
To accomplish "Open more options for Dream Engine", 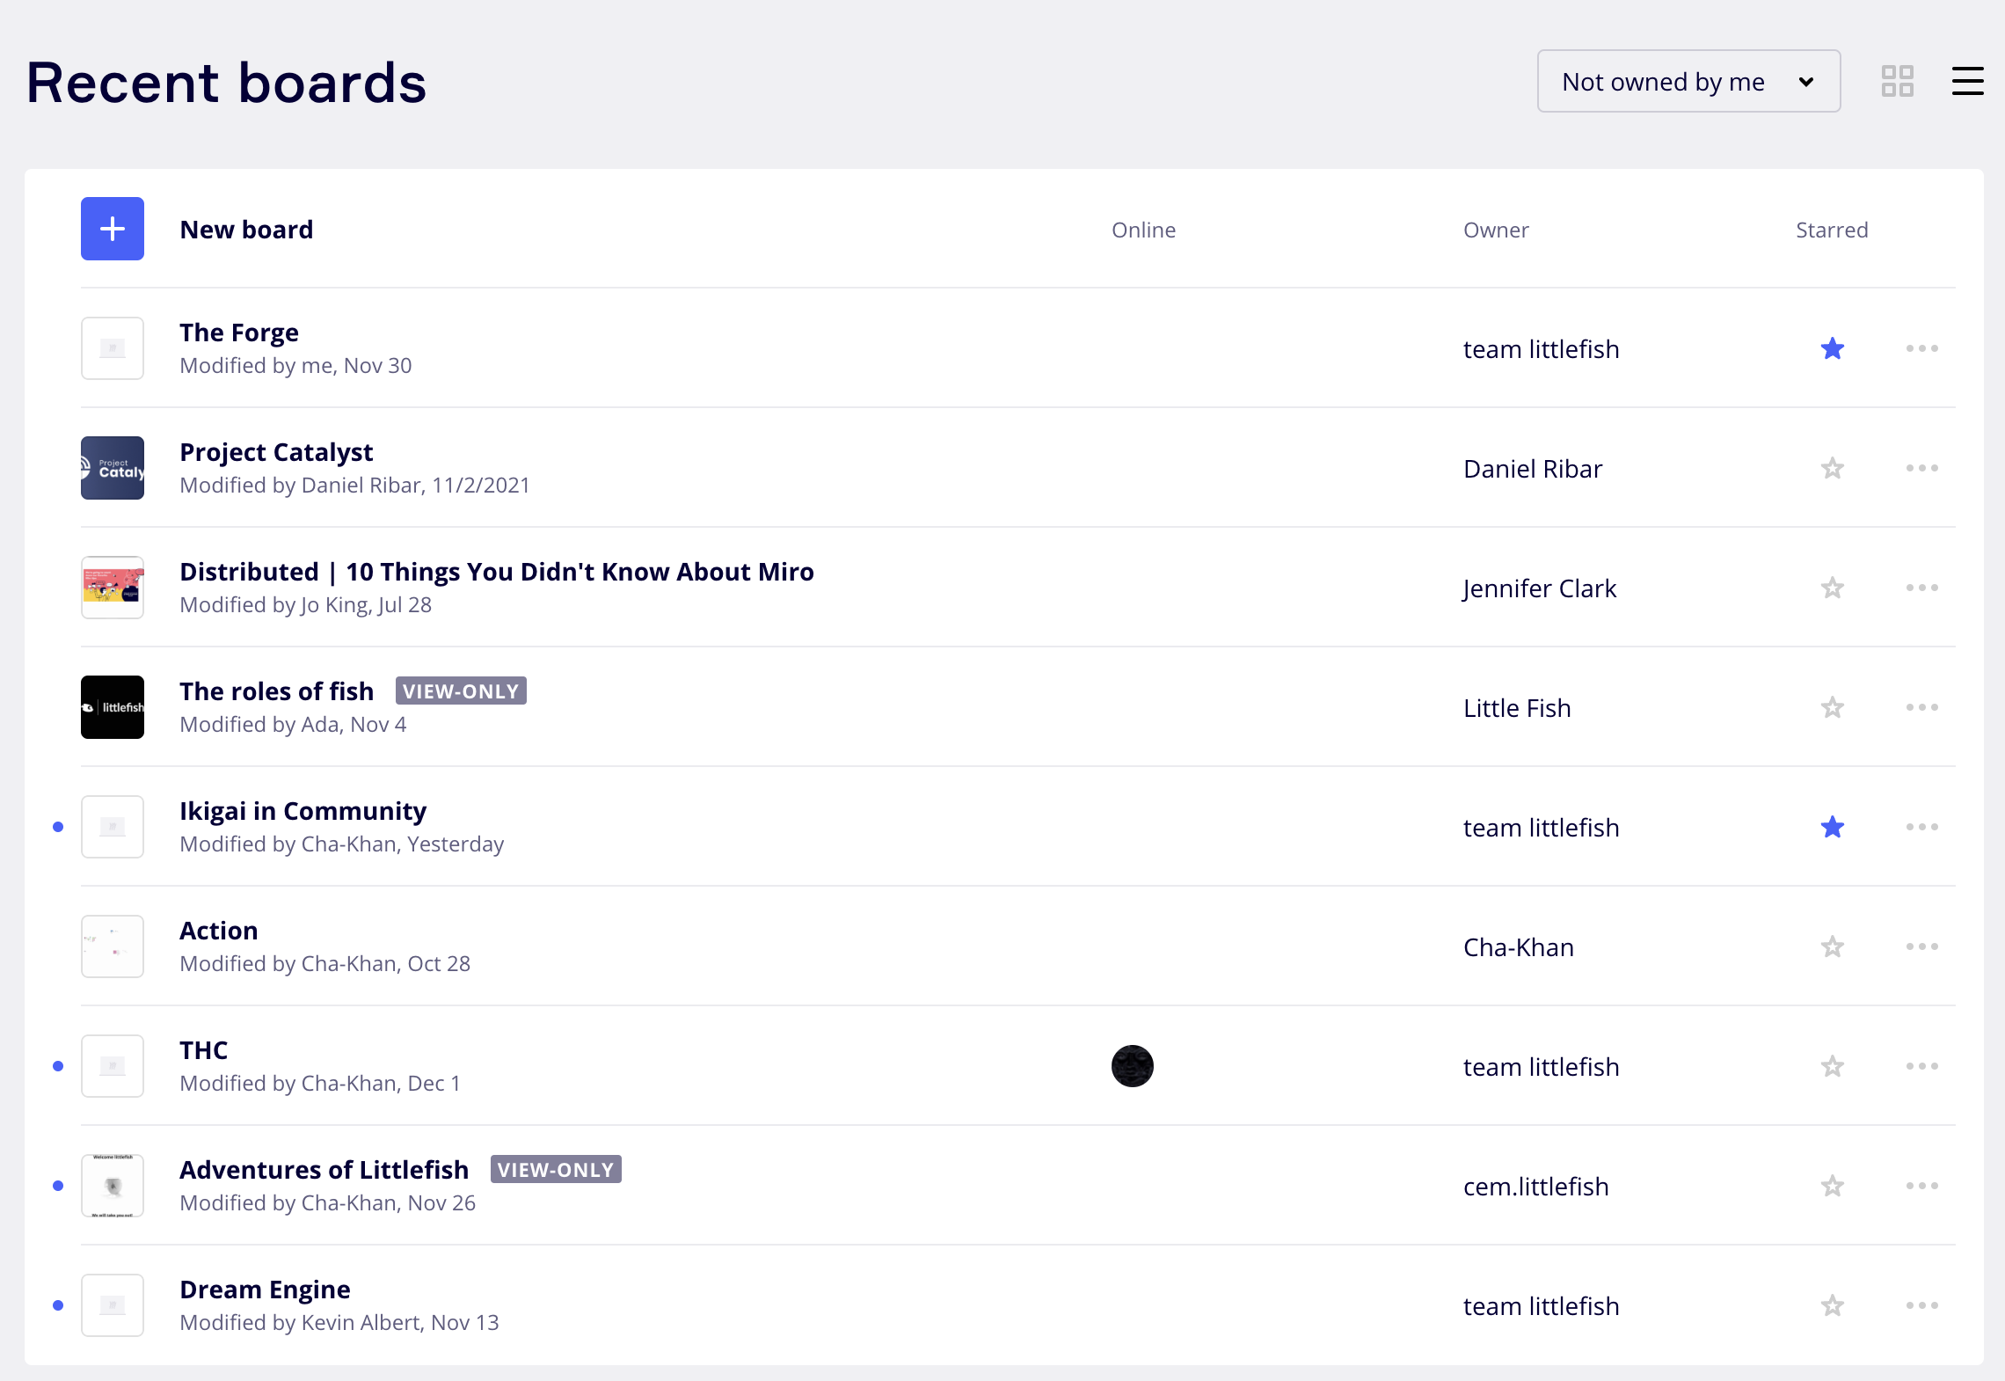I will (x=1921, y=1306).
